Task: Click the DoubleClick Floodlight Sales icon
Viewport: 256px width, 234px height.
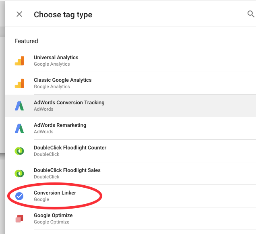Action: pos(19,174)
